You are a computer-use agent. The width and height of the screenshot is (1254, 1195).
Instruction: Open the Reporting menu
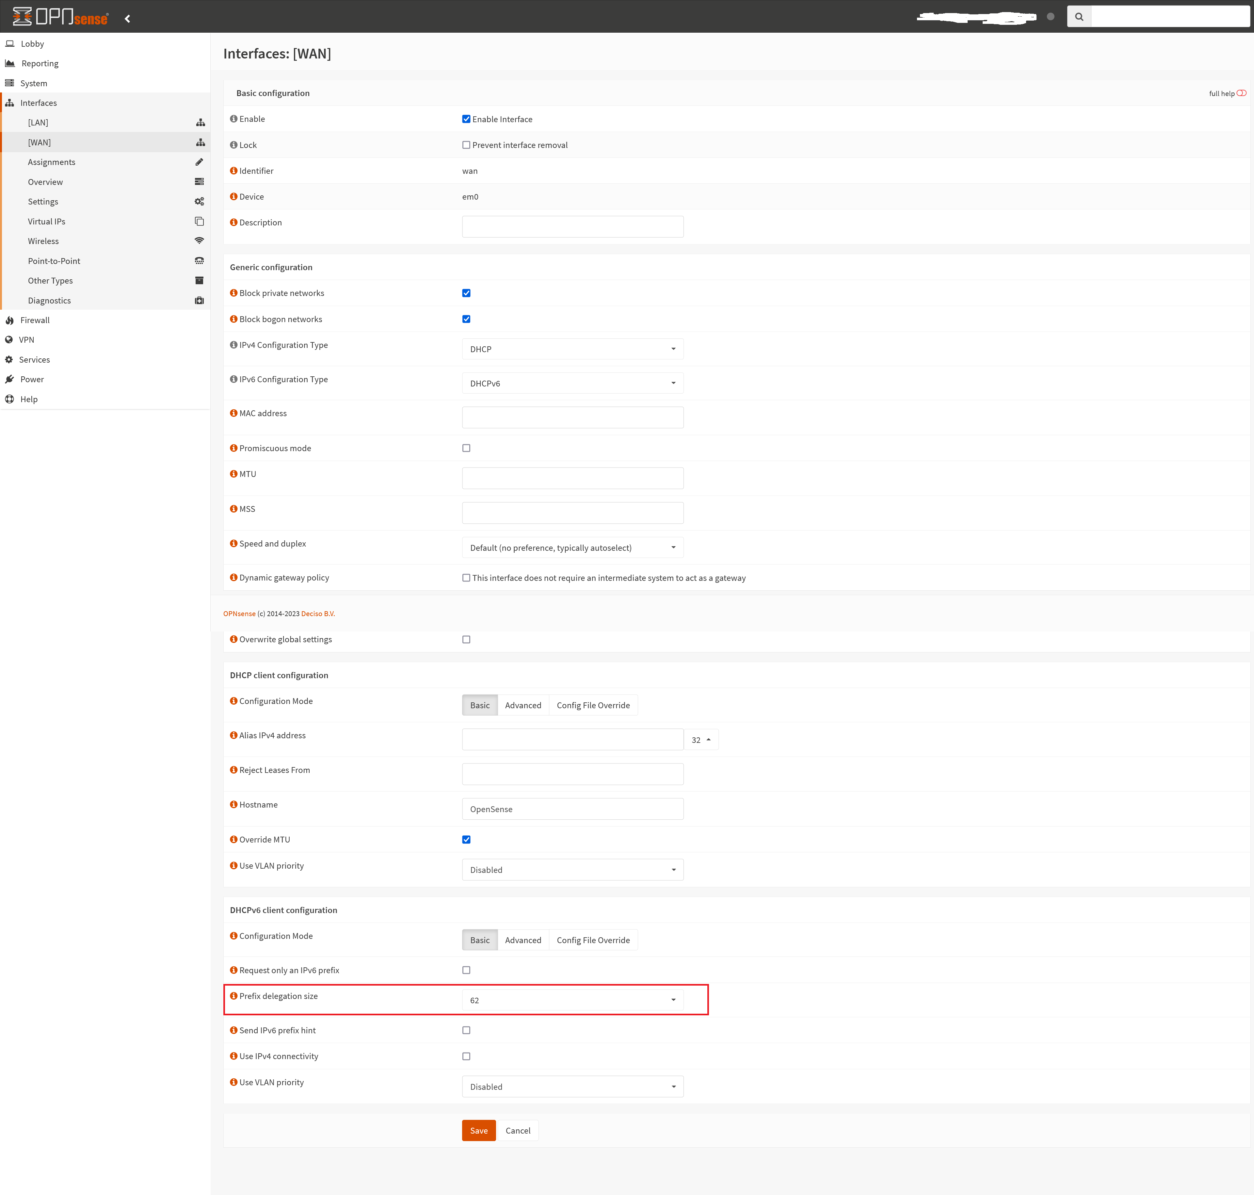pos(40,63)
